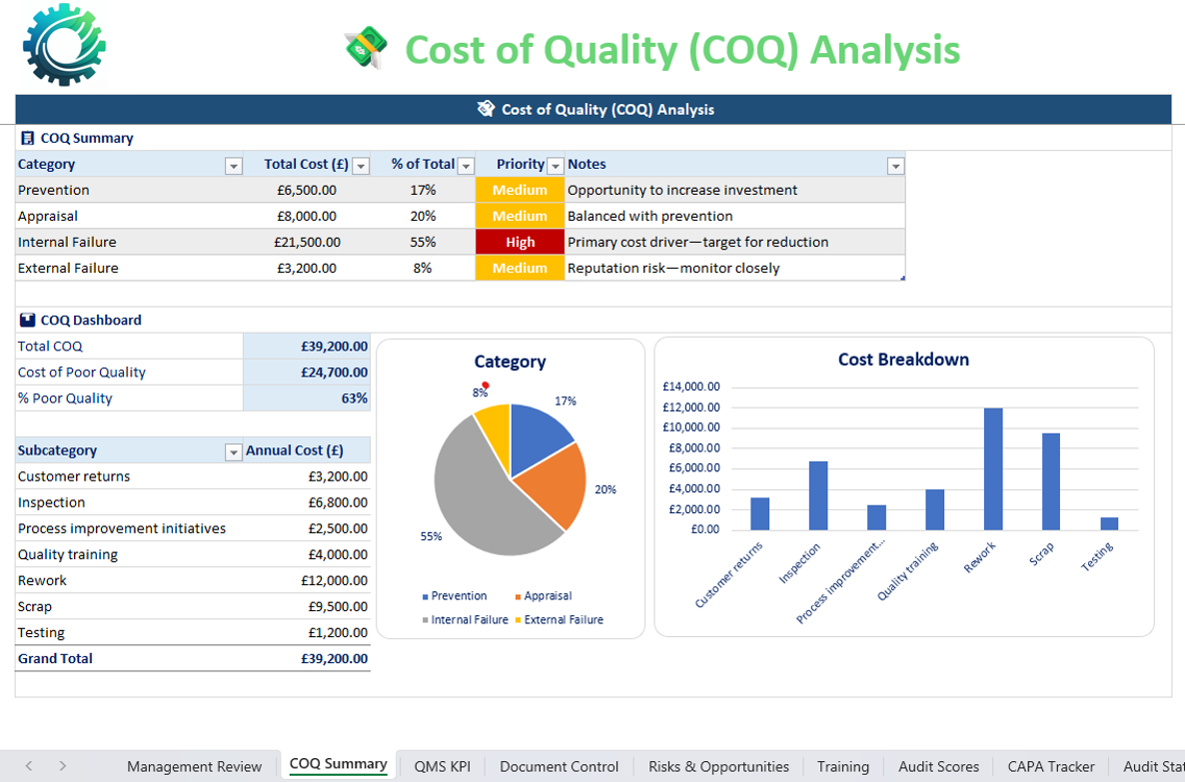Open the Subcategory filter dropdown
Screen dimensions: 1185x782
pos(233,451)
